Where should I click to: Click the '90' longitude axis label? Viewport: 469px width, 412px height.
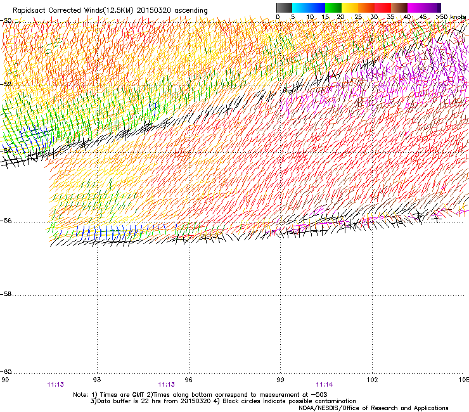5,380
